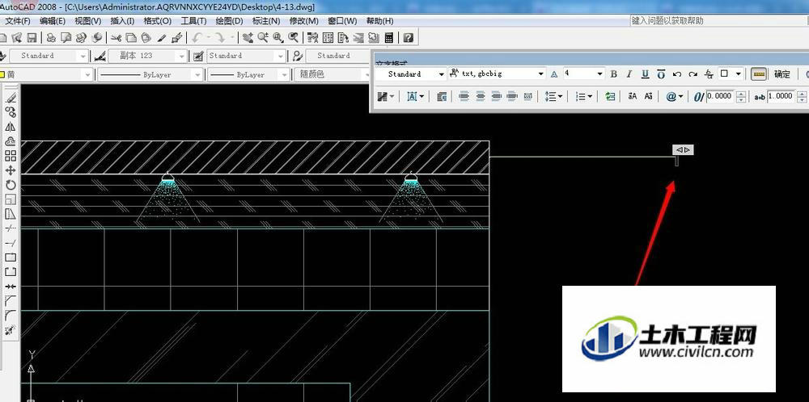The height and width of the screenshot is (402, 809).
Task: Open the 修改(M) menu
Action: 304,21
